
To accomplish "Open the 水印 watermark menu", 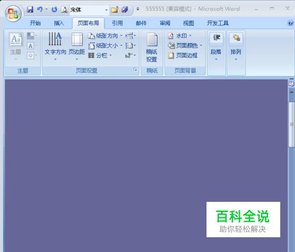I will click(180, 36).
